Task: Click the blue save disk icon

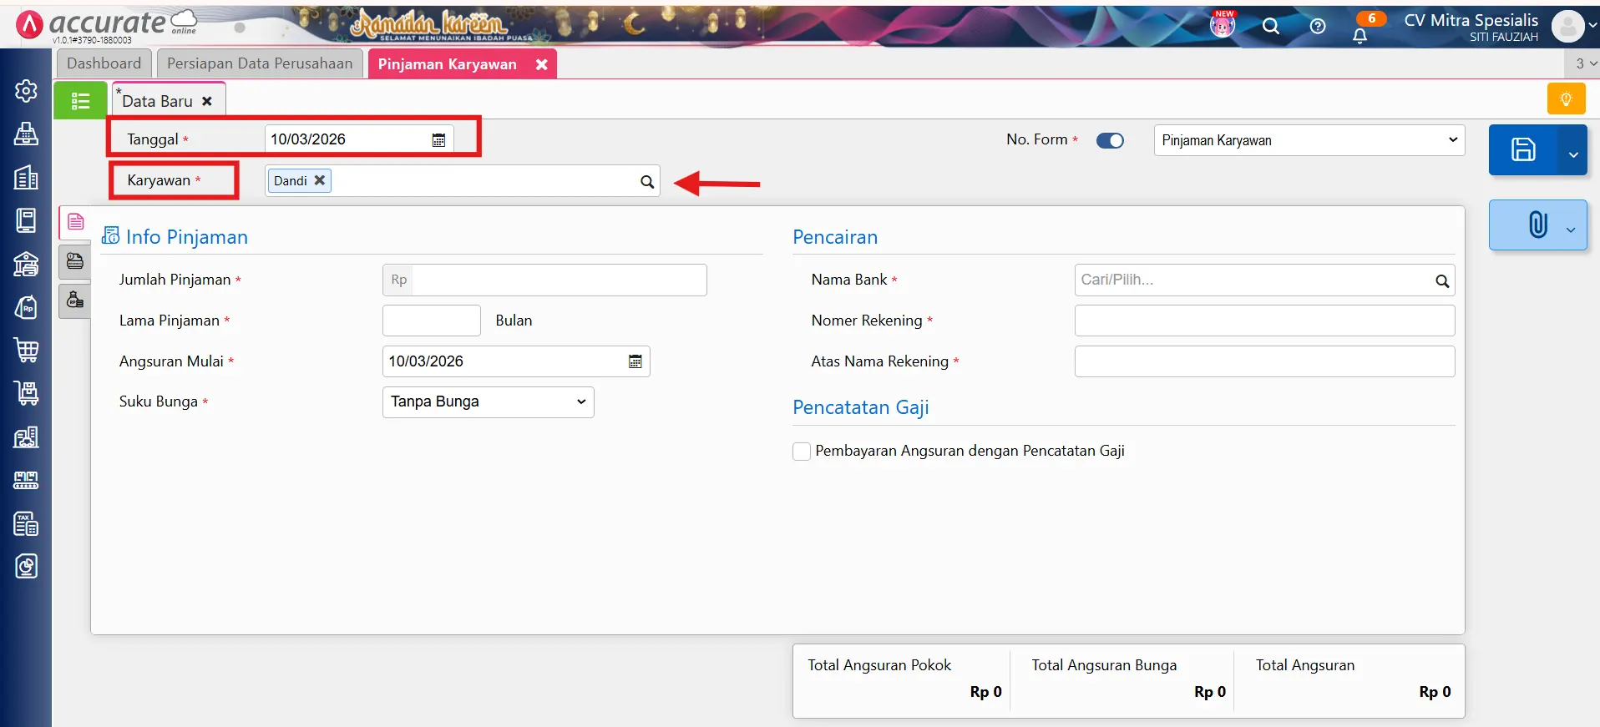Action: [x=1522, y=150]
